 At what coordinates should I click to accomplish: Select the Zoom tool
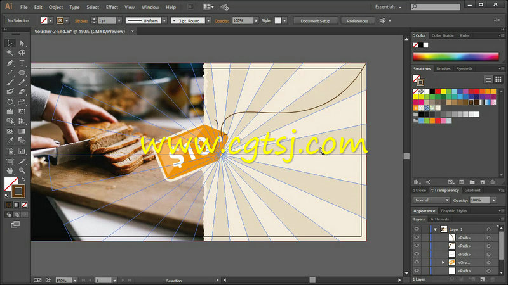click(22, 170)
